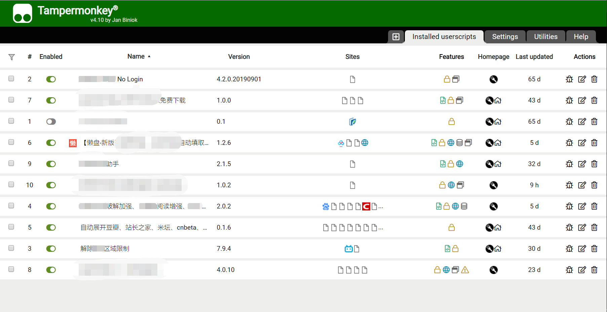
Task: Edit the script with version 2.1.5
Action: 582,164
